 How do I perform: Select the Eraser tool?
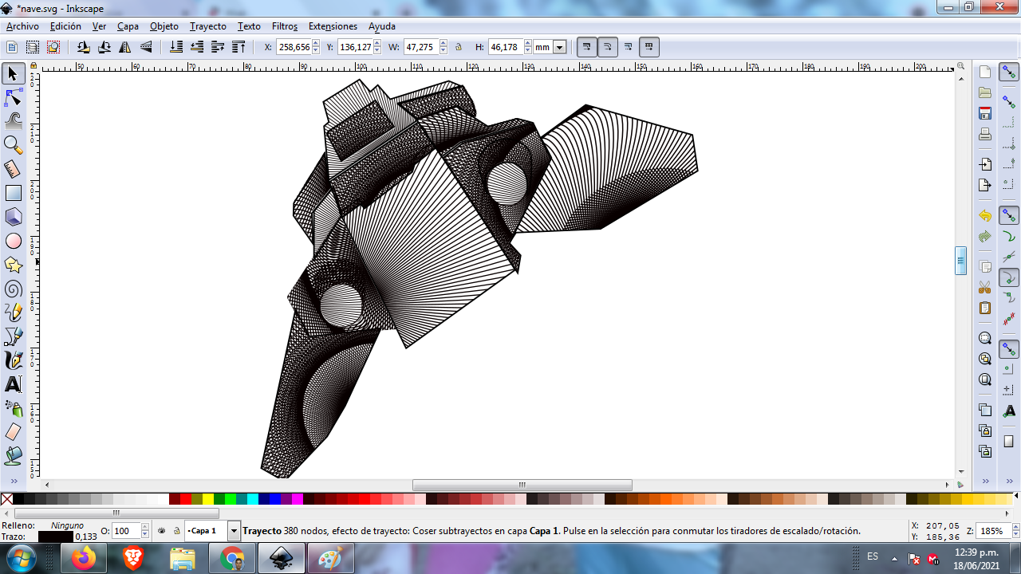pos(14,432)
